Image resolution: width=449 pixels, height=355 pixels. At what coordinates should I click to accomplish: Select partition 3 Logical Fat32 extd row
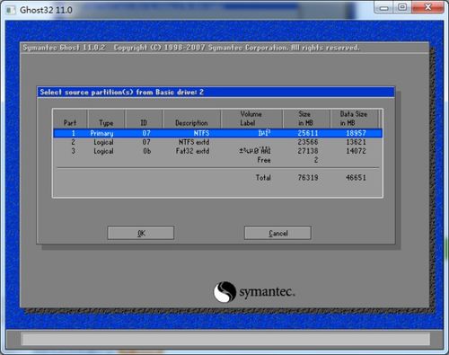point(217,151)
